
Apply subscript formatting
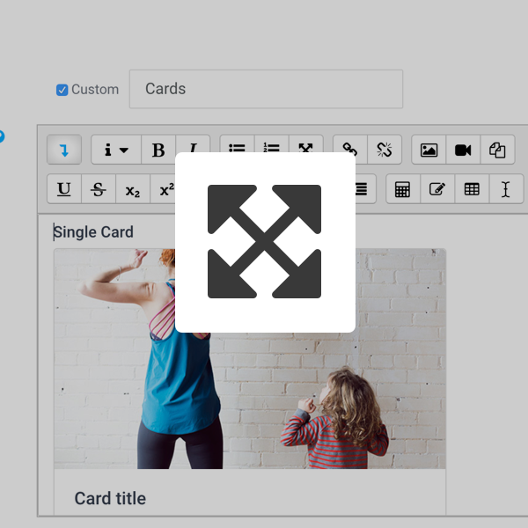point(133,189)
